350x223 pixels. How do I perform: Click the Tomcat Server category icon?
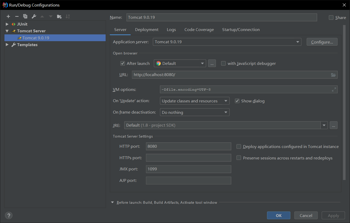pos(14,31)
